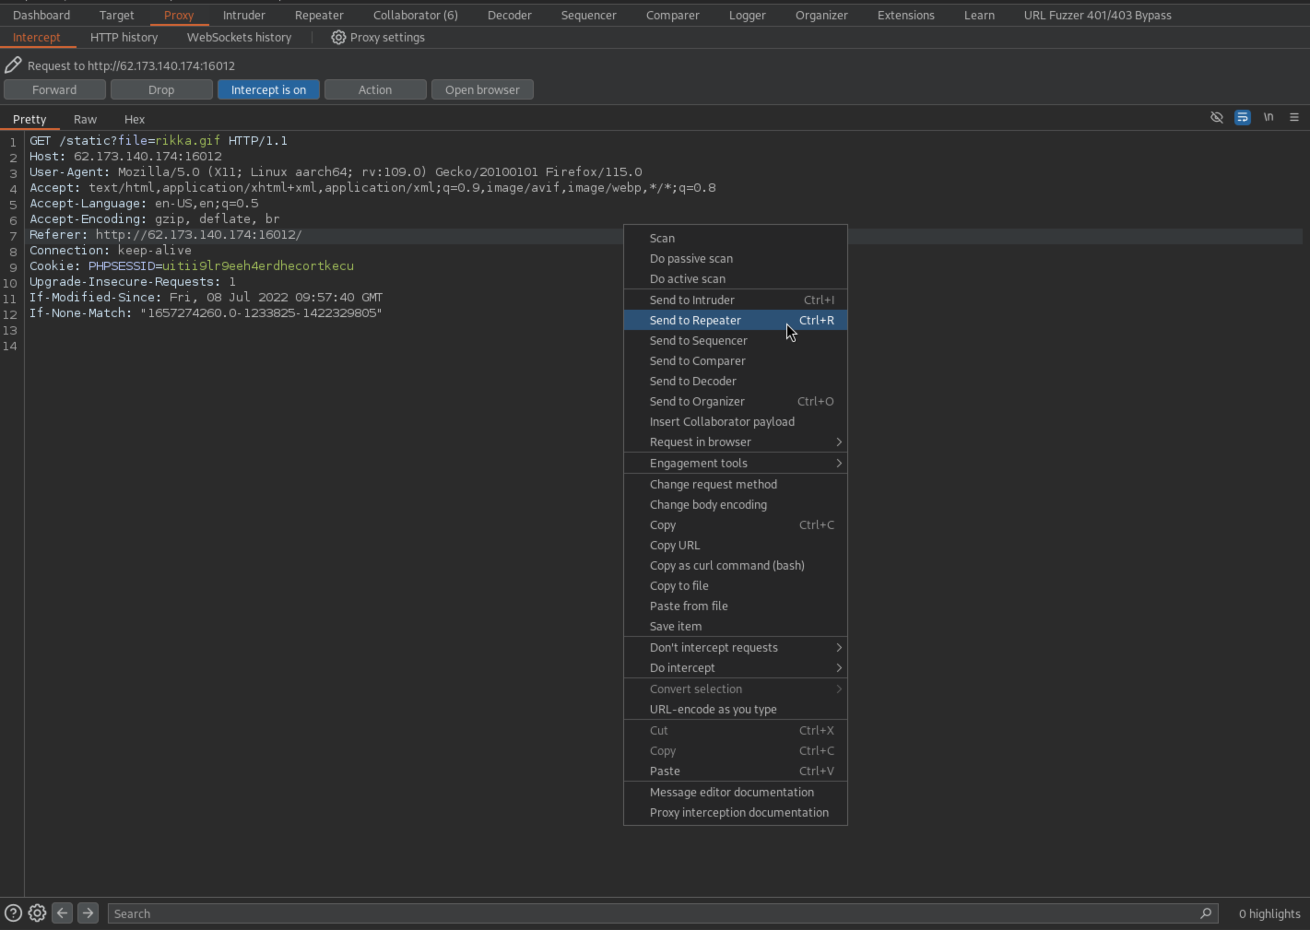
Task: Click the search magnifier icon
Action: click(1206, 913)
